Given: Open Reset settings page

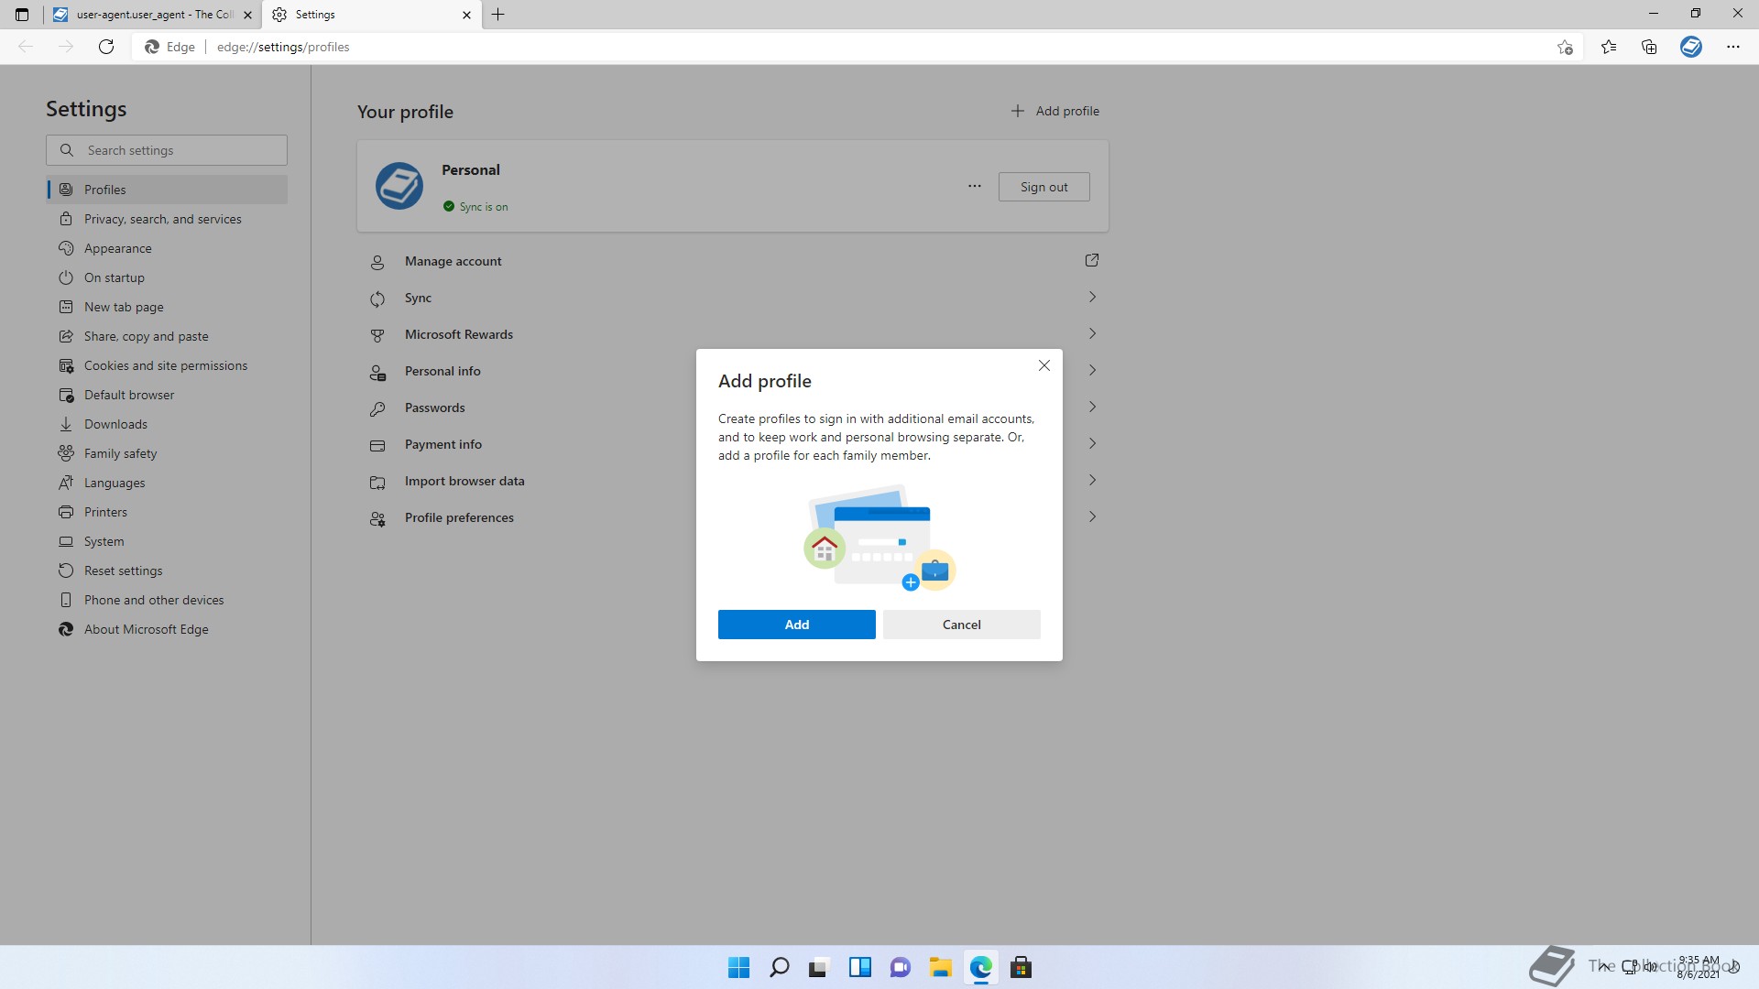Looking at the screenshot, I should coord(167,571).
